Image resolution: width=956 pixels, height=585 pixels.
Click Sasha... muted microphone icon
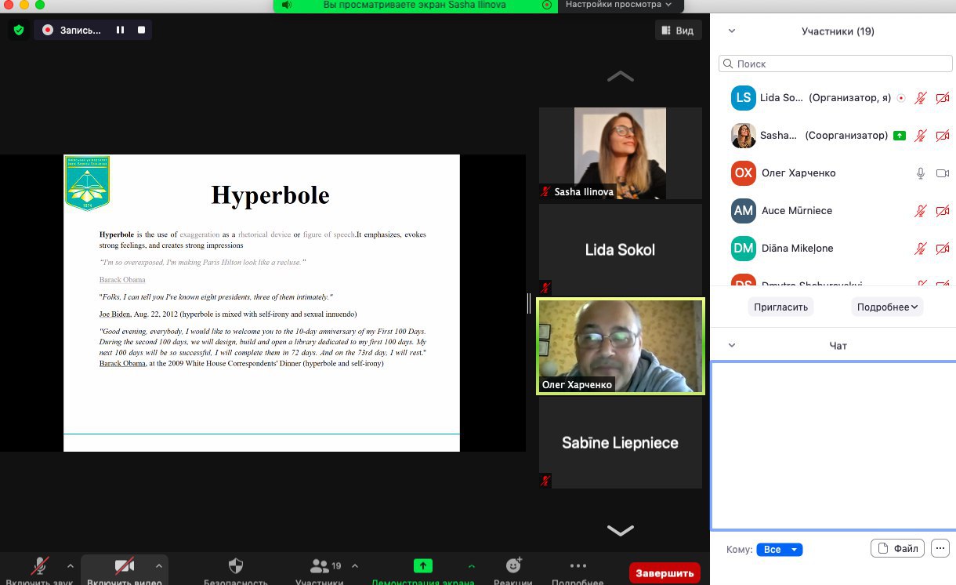[x=921, y=136]
